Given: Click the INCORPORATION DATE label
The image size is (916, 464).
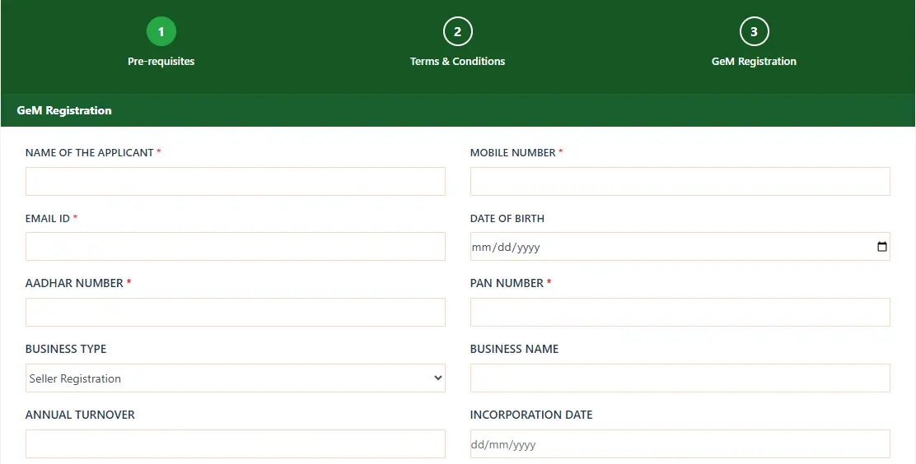Looking at the screenshot, I should point(531,415).
